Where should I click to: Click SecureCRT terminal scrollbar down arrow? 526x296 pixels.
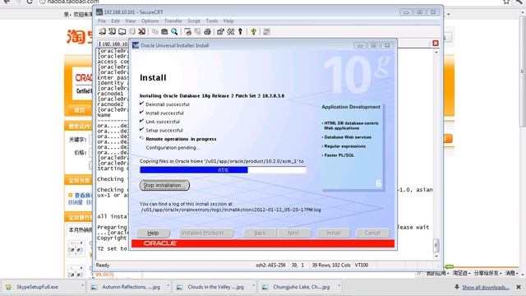[x=436, y=256]
